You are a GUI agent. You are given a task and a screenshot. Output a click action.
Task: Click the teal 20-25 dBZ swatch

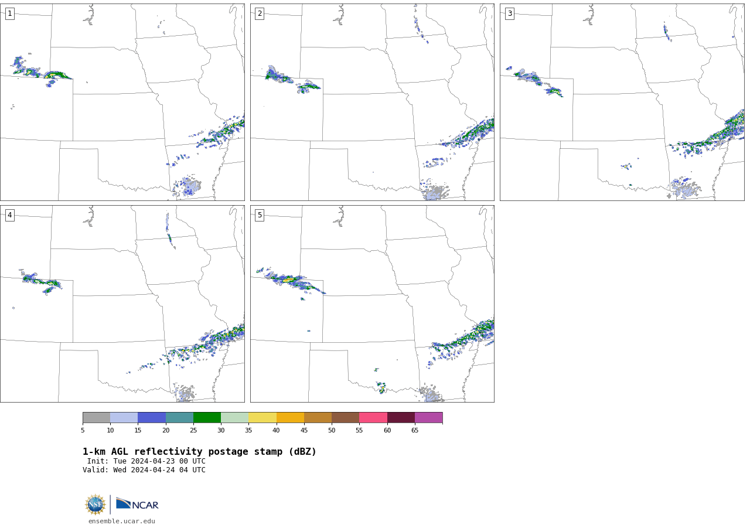(x=179, y=418)
